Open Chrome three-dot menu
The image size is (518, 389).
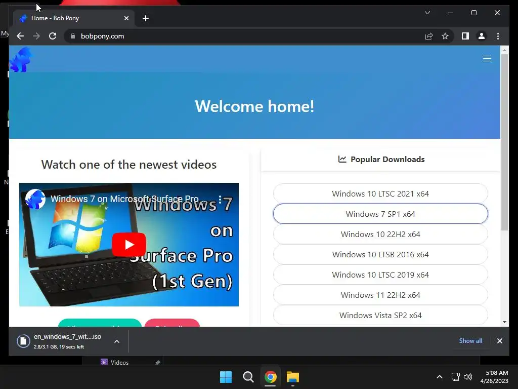click(x=498, y=36)
